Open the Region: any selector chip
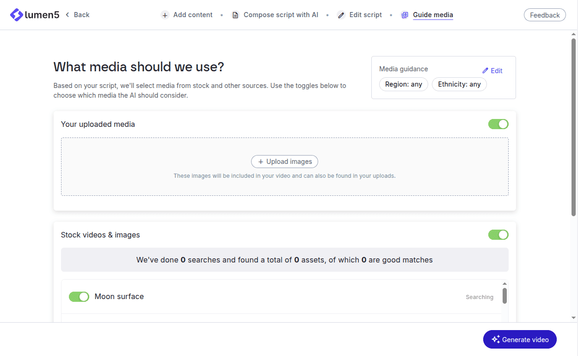578x356 pixels. tap(404, 85)
